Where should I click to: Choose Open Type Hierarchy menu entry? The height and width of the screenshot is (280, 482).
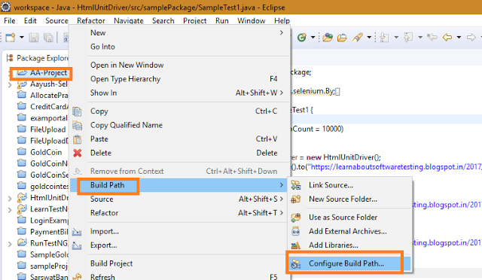180,79
